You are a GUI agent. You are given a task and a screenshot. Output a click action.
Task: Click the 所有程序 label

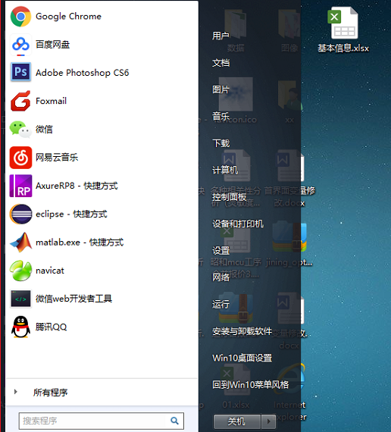coord(51,392)
